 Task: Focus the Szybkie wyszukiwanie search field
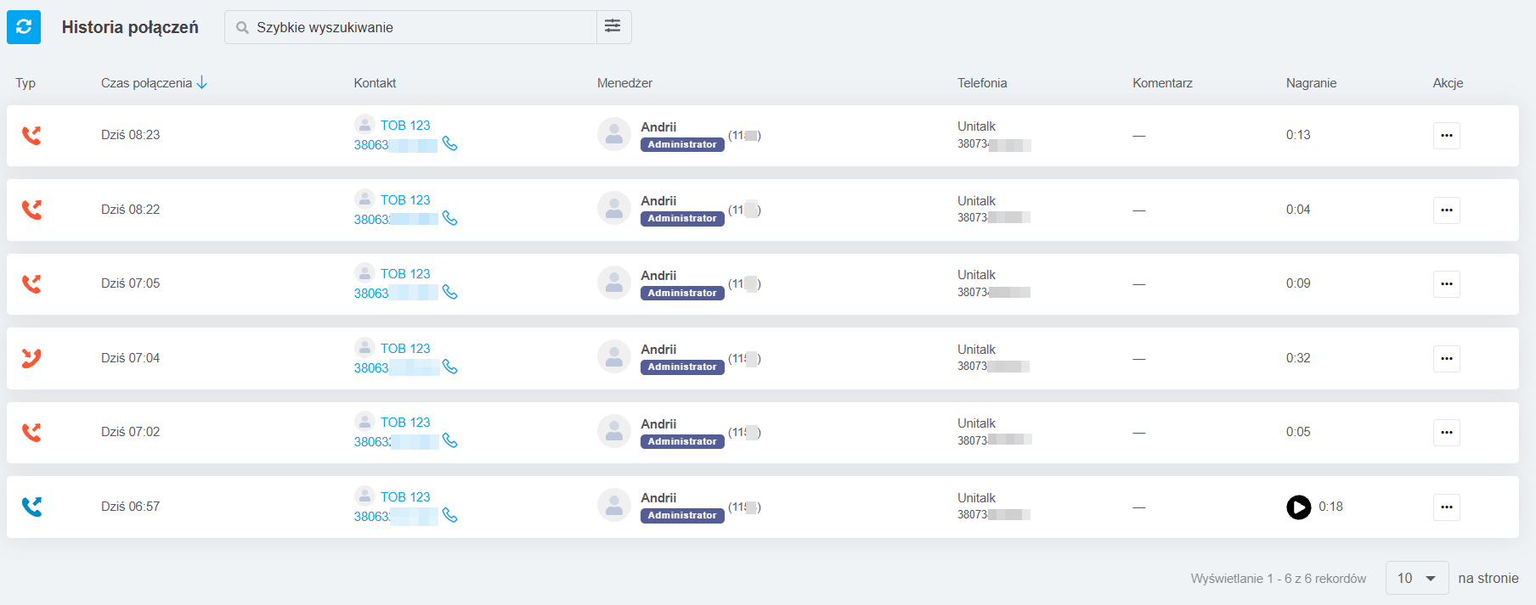(x=416, y=27)
